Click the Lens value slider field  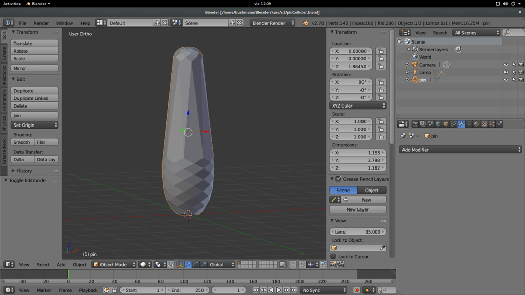(x=358, y=232)
